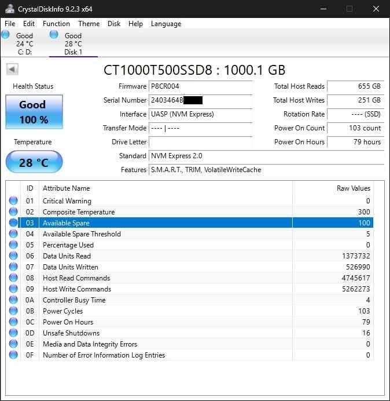Click the blue orb beside Media and Data Integrity Errors
This screenshot has height=401, width=390.
click(x=13, y=344)
